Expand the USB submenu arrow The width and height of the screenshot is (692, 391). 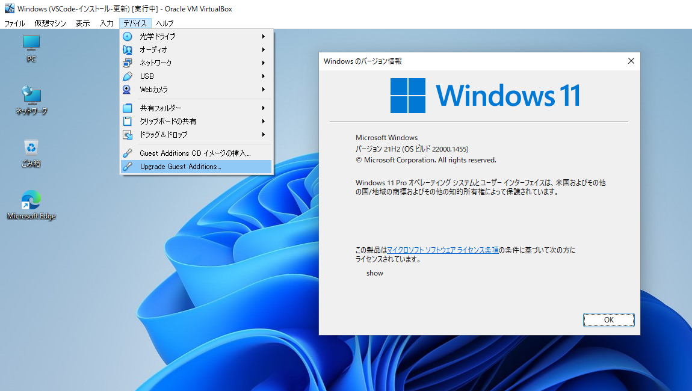pos(264,76)
